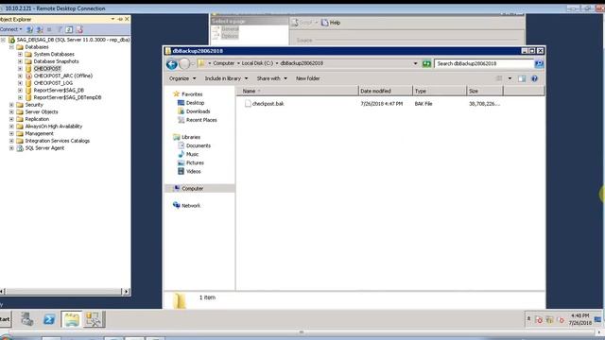Sort files by the Name column

click(297, 91)
